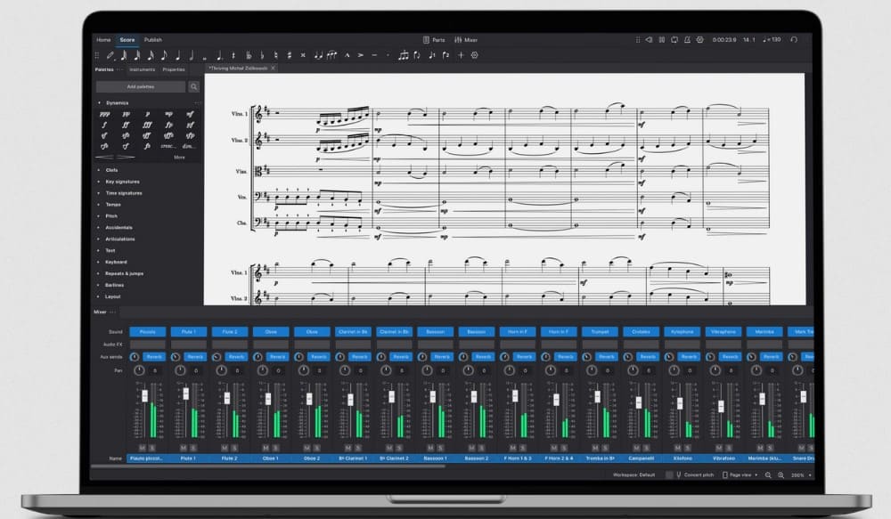Open the Instruments panel tab

tap(142, 69)
